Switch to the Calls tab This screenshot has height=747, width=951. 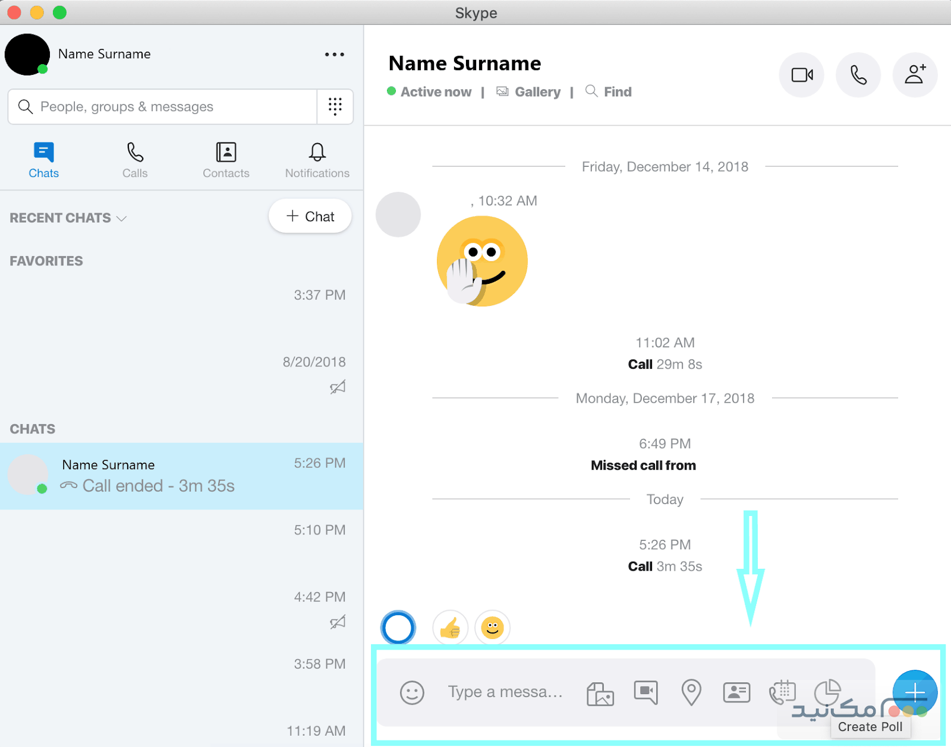point(134,159)
